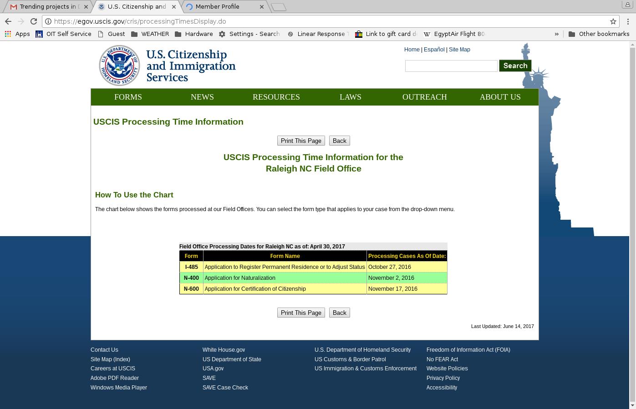
Task: Select the N-600 form cell
Action: point(191,289)
